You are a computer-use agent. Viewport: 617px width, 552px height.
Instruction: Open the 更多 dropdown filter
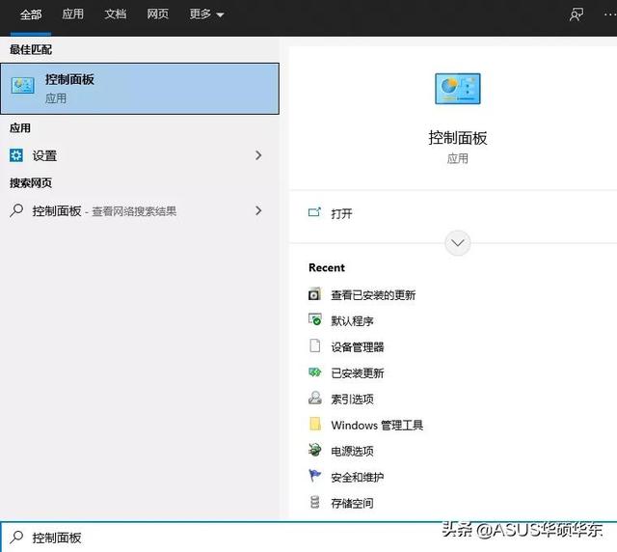206,14
